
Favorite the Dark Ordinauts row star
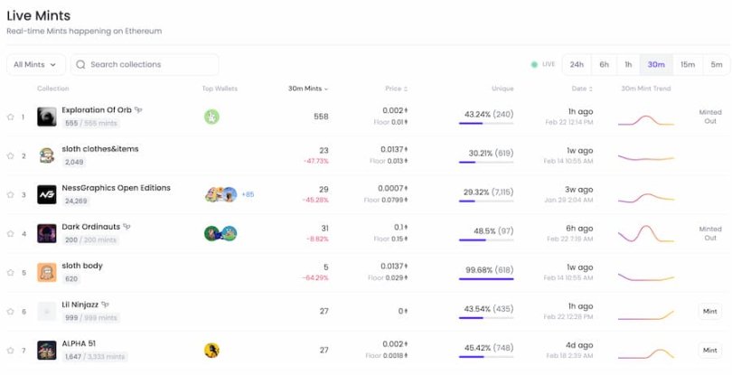click(x=11, y=233)
